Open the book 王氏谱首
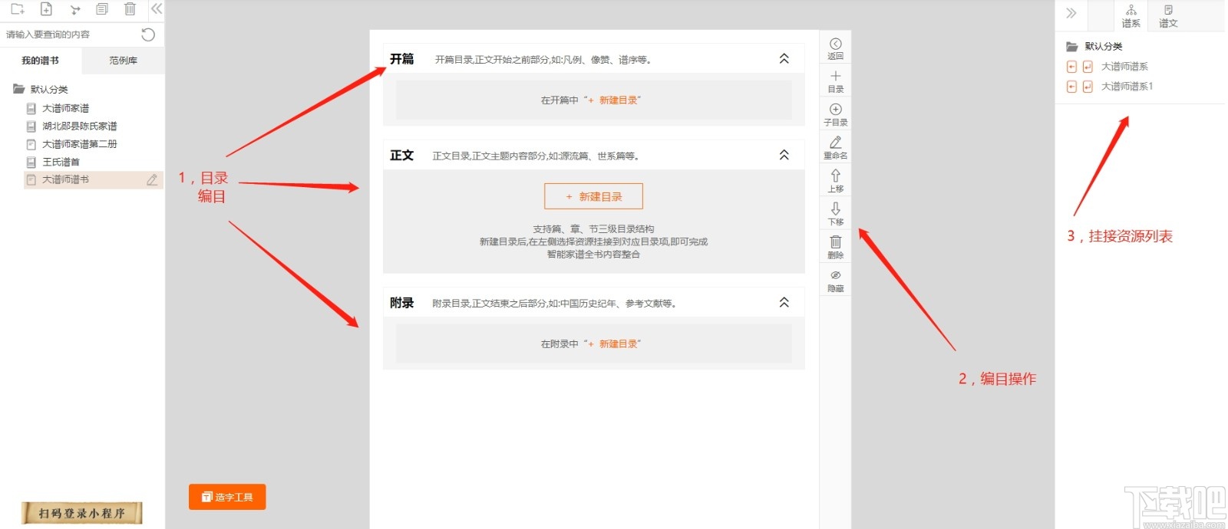The image size is (1228, 529). point(61,162)
